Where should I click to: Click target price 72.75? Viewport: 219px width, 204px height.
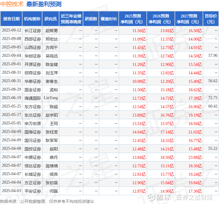(x=213, y=98)
